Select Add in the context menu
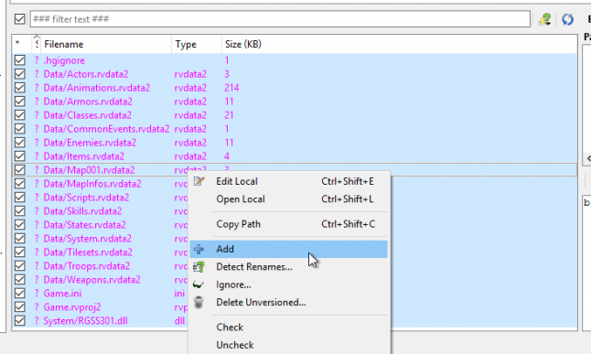This screenshot has width=591, height=354. point(288,249)
